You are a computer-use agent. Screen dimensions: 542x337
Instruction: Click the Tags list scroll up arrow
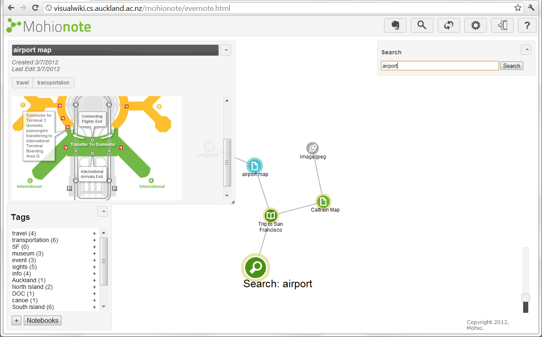click(104, 233)
